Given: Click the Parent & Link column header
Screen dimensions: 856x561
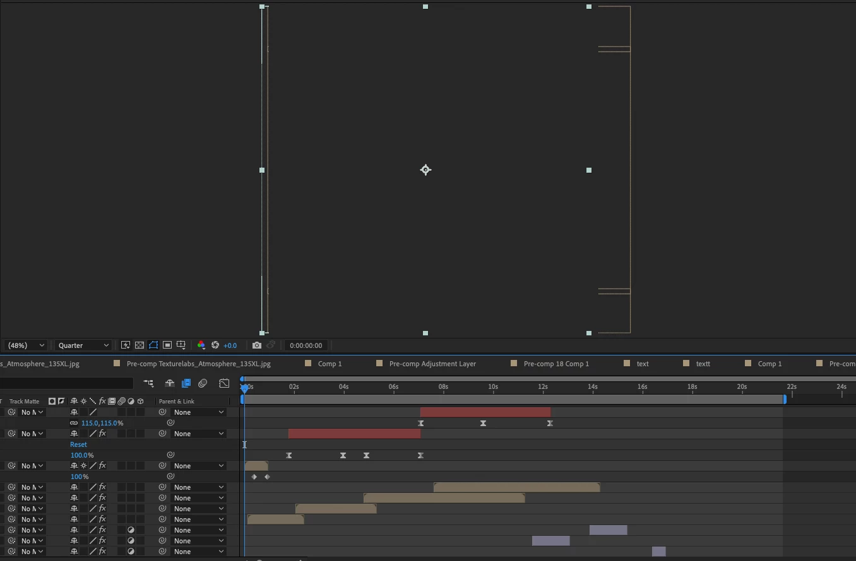Looking at the screenshot, I should tap(177, 402).
